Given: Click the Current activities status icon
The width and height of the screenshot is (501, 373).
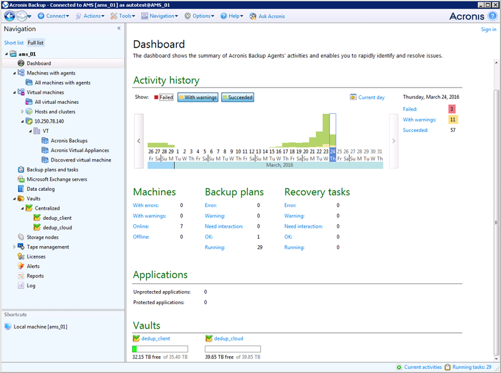Looking at the screenshot, I should [399, 367].
